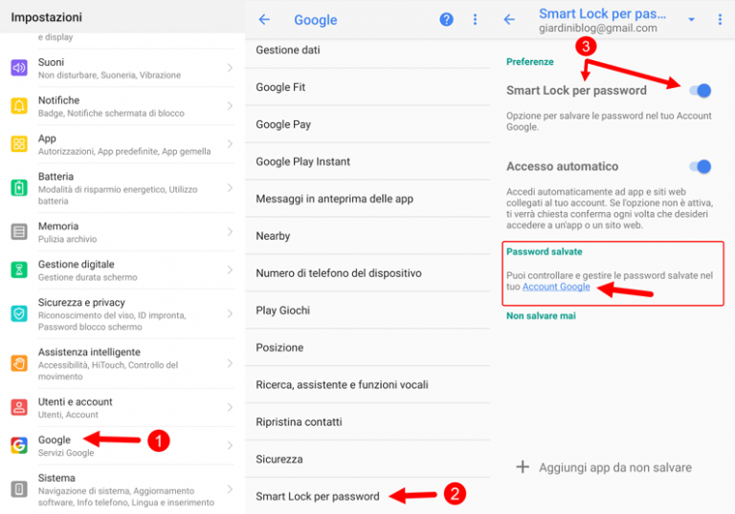
Task: Toggle Accesso automatico switch
Action: pos(701,166)
